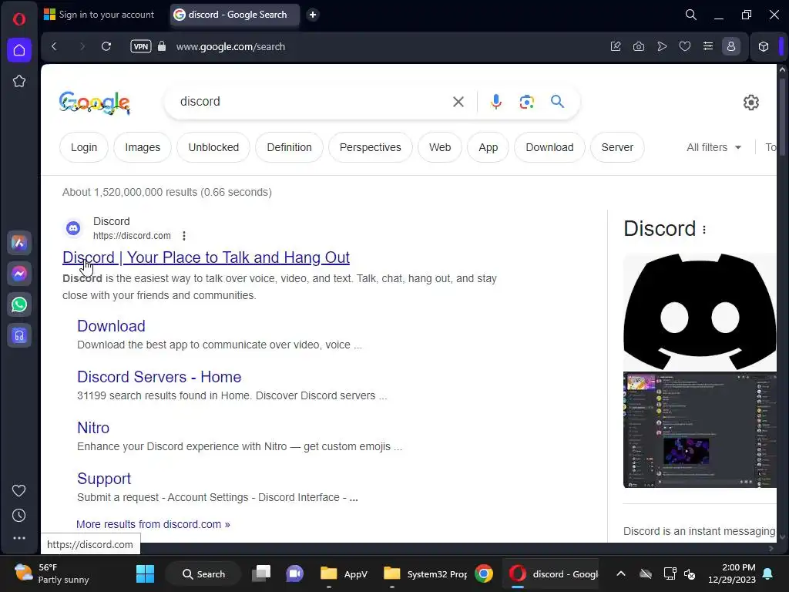Select the discord - Google Search tab

pos(234,15)
